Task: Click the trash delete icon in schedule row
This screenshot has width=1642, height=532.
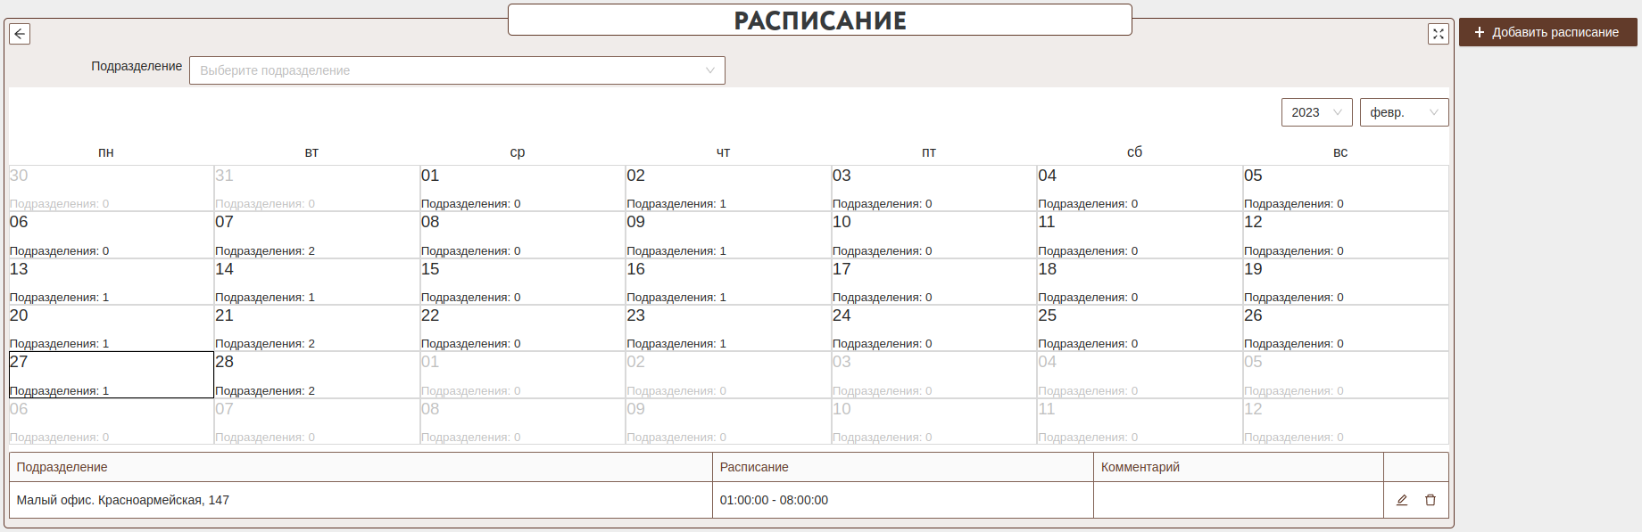Action: pos(1431,500)
